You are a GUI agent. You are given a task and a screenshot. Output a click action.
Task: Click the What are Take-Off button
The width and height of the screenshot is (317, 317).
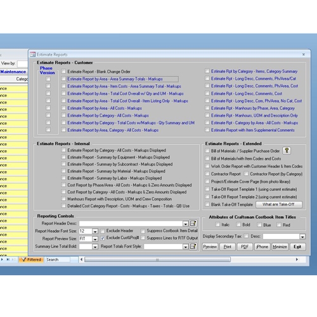[x=279, y=204]
